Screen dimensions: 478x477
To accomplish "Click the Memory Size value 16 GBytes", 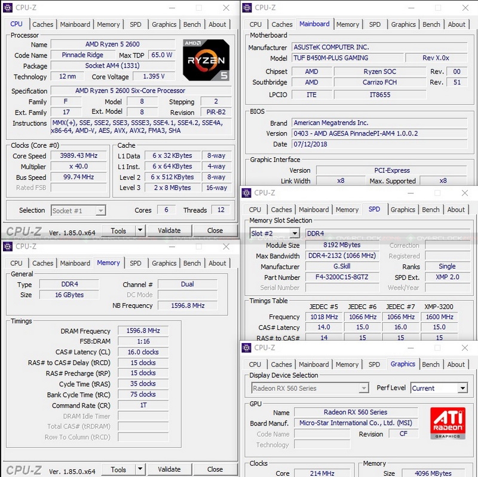I will (69, 295).
